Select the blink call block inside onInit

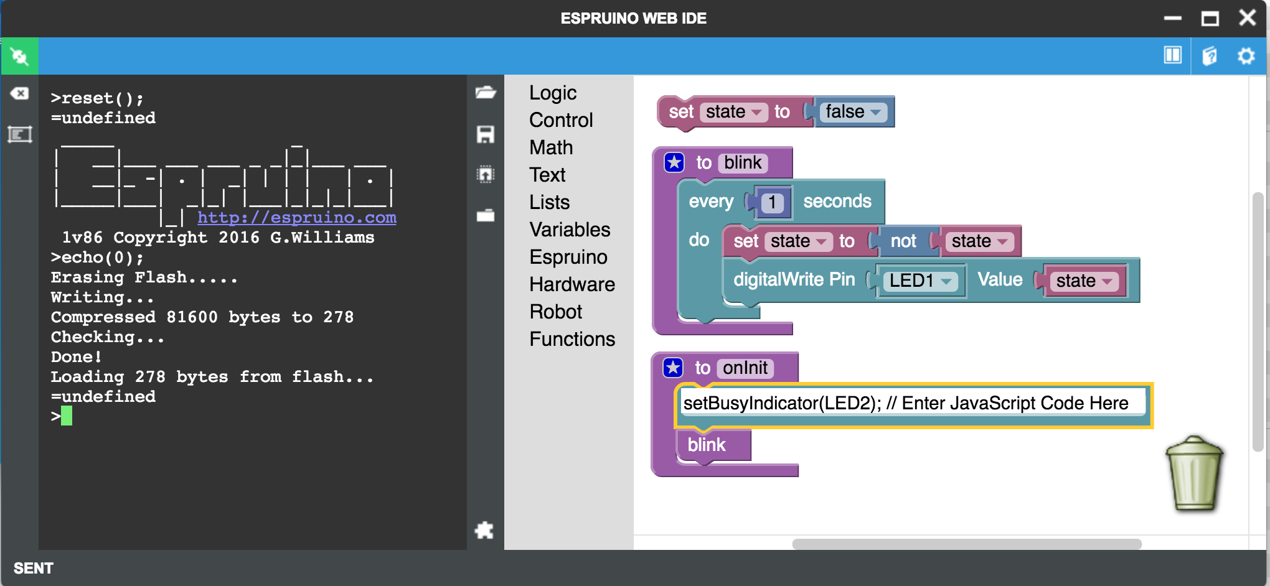point(713,445)
